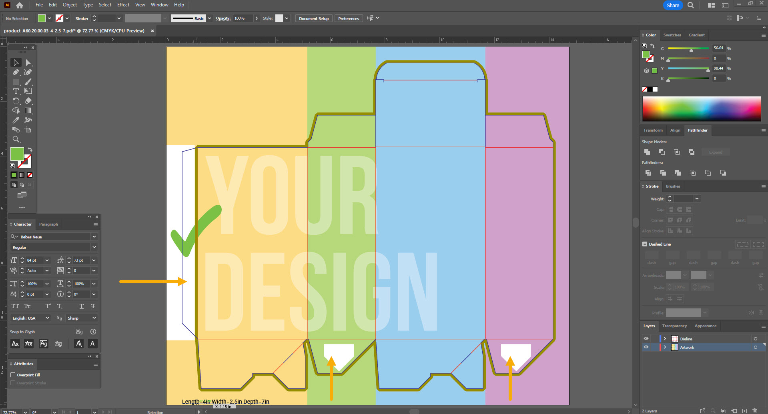Click the Merge pathfinder icon
768x414 pixels.
coord(678,173)
